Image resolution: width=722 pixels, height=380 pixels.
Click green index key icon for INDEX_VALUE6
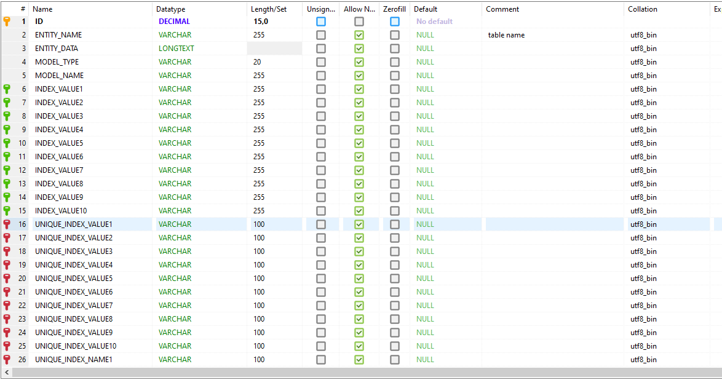click(7, 157)
